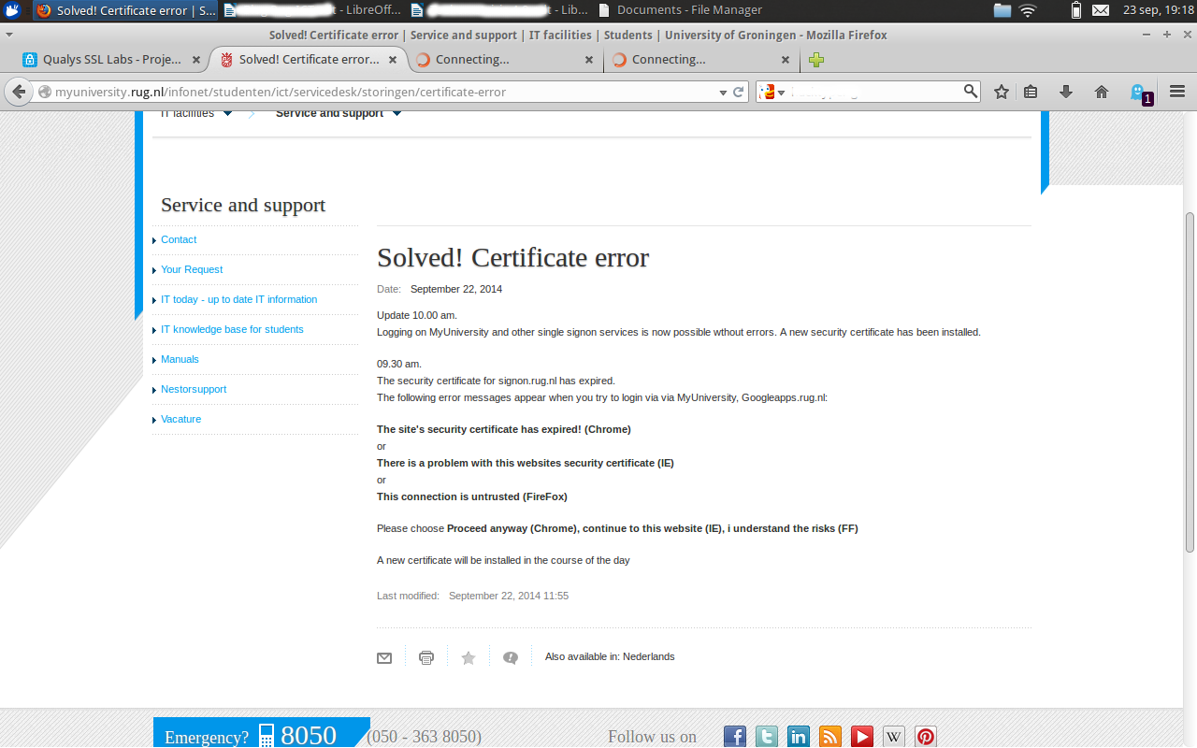Email this page via envelope icon
The width and height of the screenshot is (1197, 748).
coord(384,657)
